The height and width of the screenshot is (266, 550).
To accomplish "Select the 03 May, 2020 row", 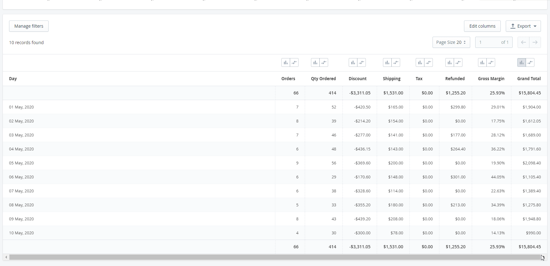I will point(275,135).
